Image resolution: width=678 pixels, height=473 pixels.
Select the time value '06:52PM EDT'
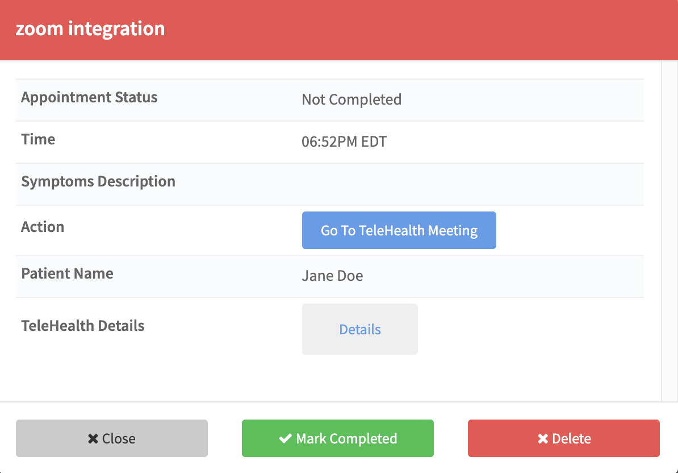(344, 142)
